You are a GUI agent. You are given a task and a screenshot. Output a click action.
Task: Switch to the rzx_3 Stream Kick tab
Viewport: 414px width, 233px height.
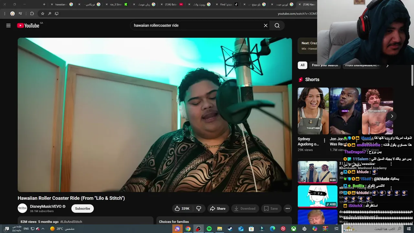tap(116, 5)
